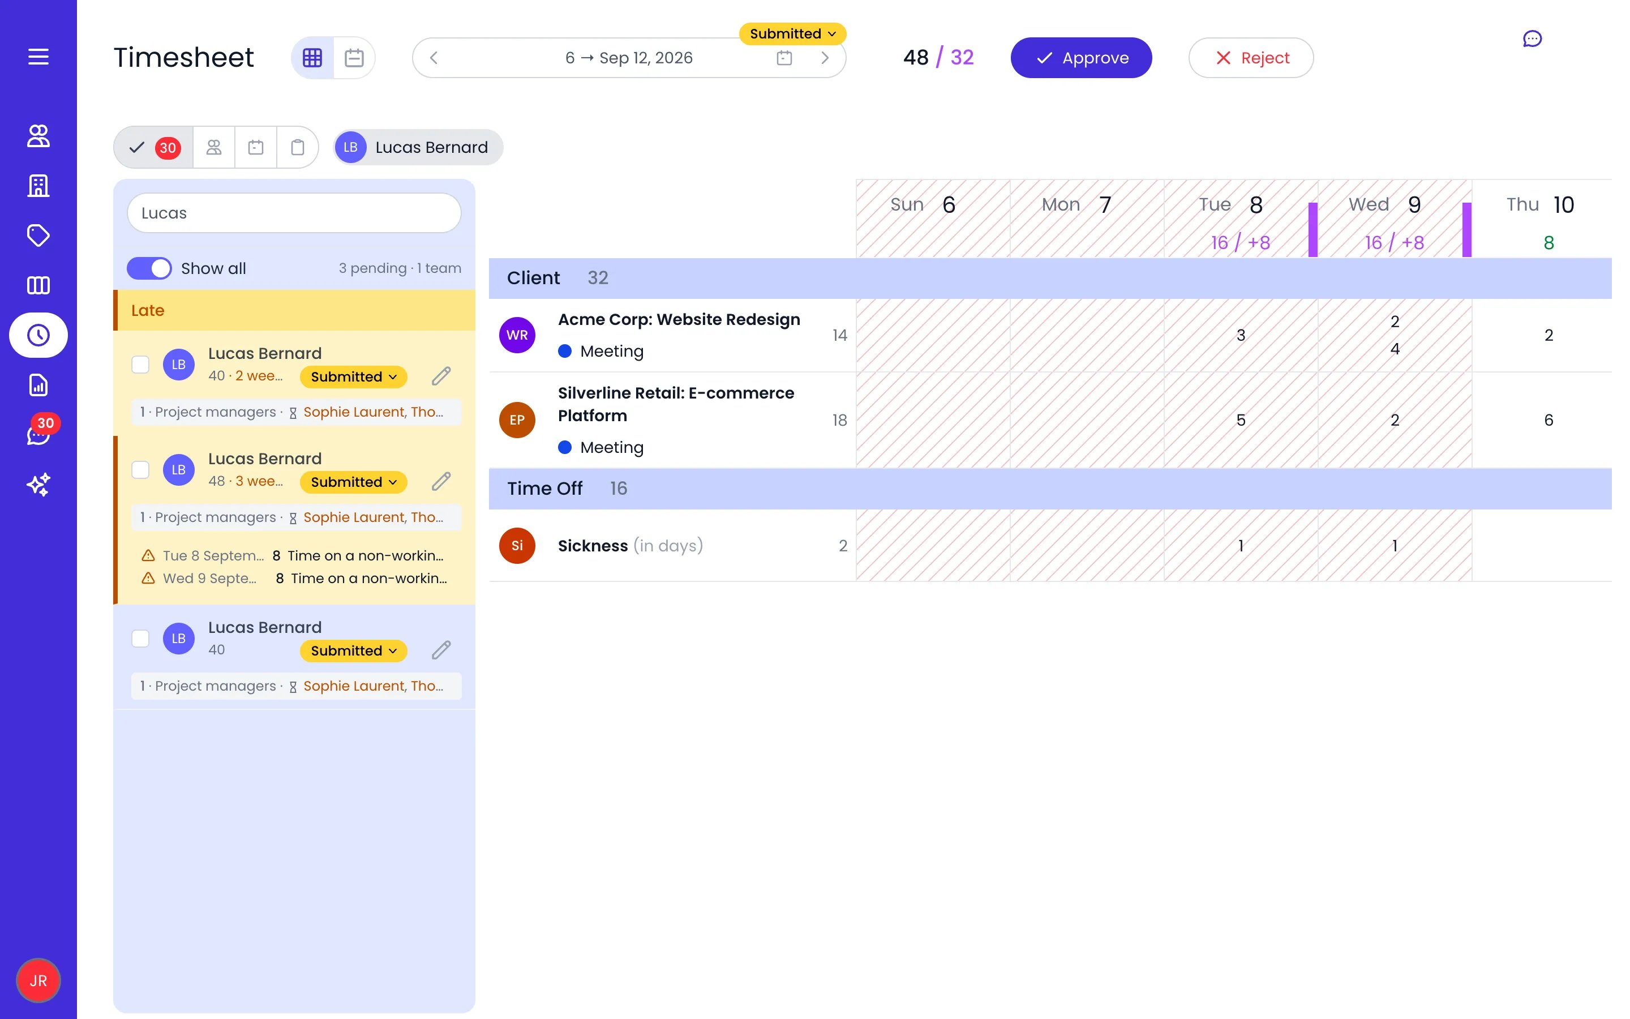Click Wed 9 September non-working warning

(x=294, y=578)
